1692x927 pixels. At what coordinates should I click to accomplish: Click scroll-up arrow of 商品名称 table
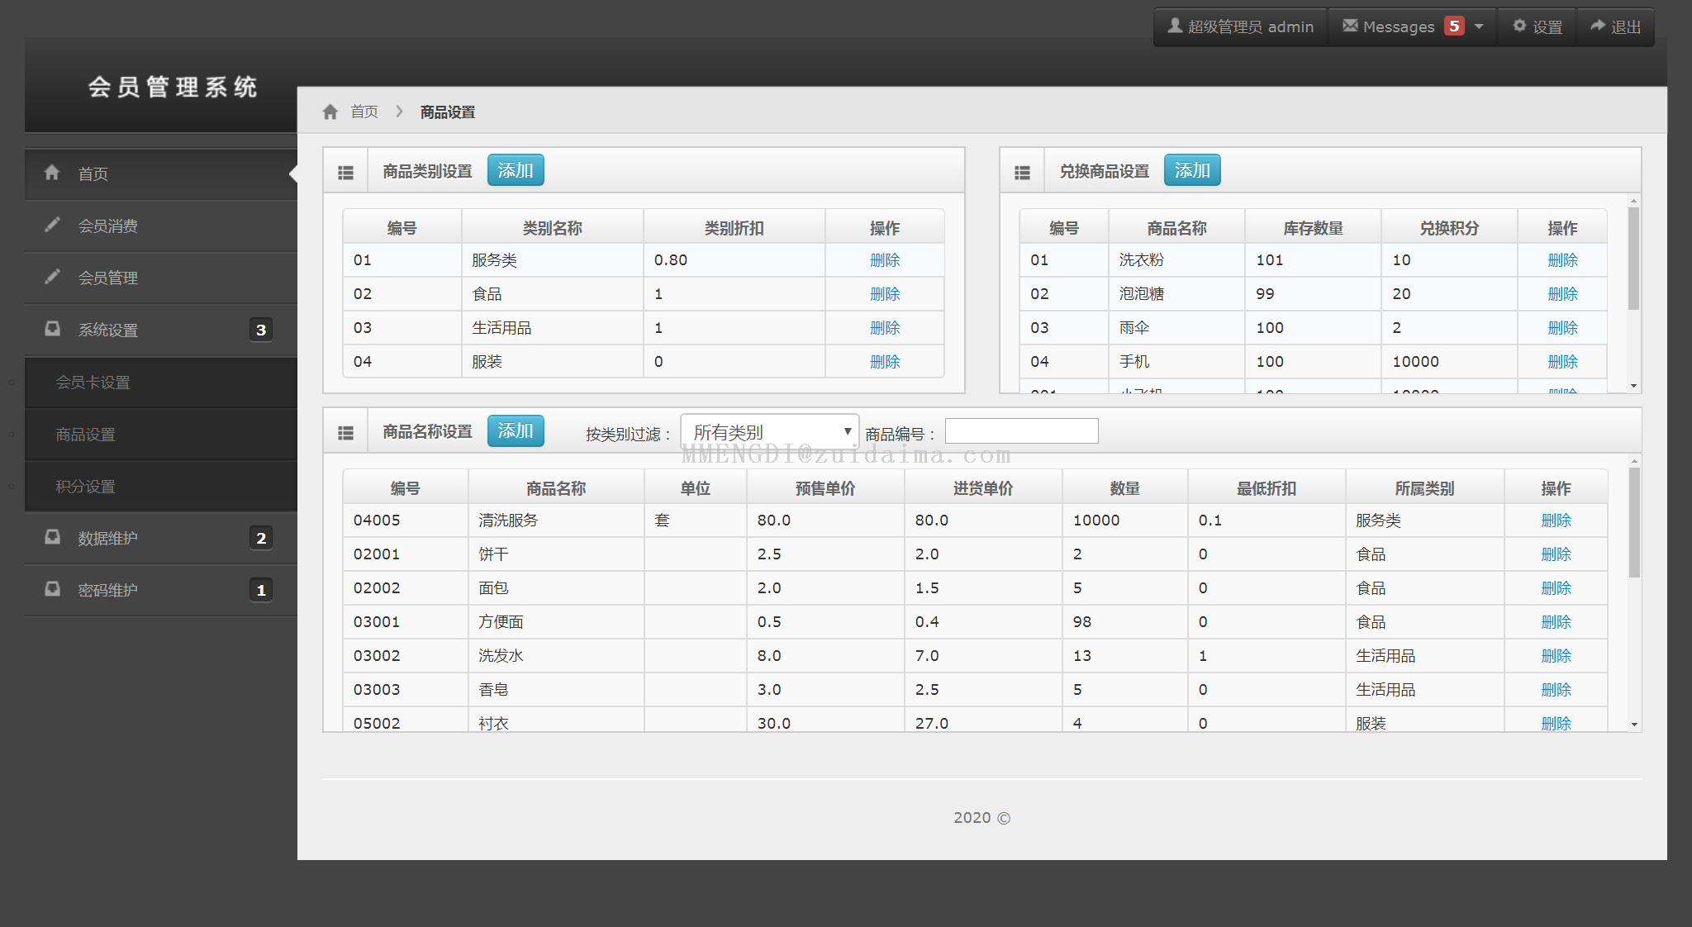(1634, 461)
